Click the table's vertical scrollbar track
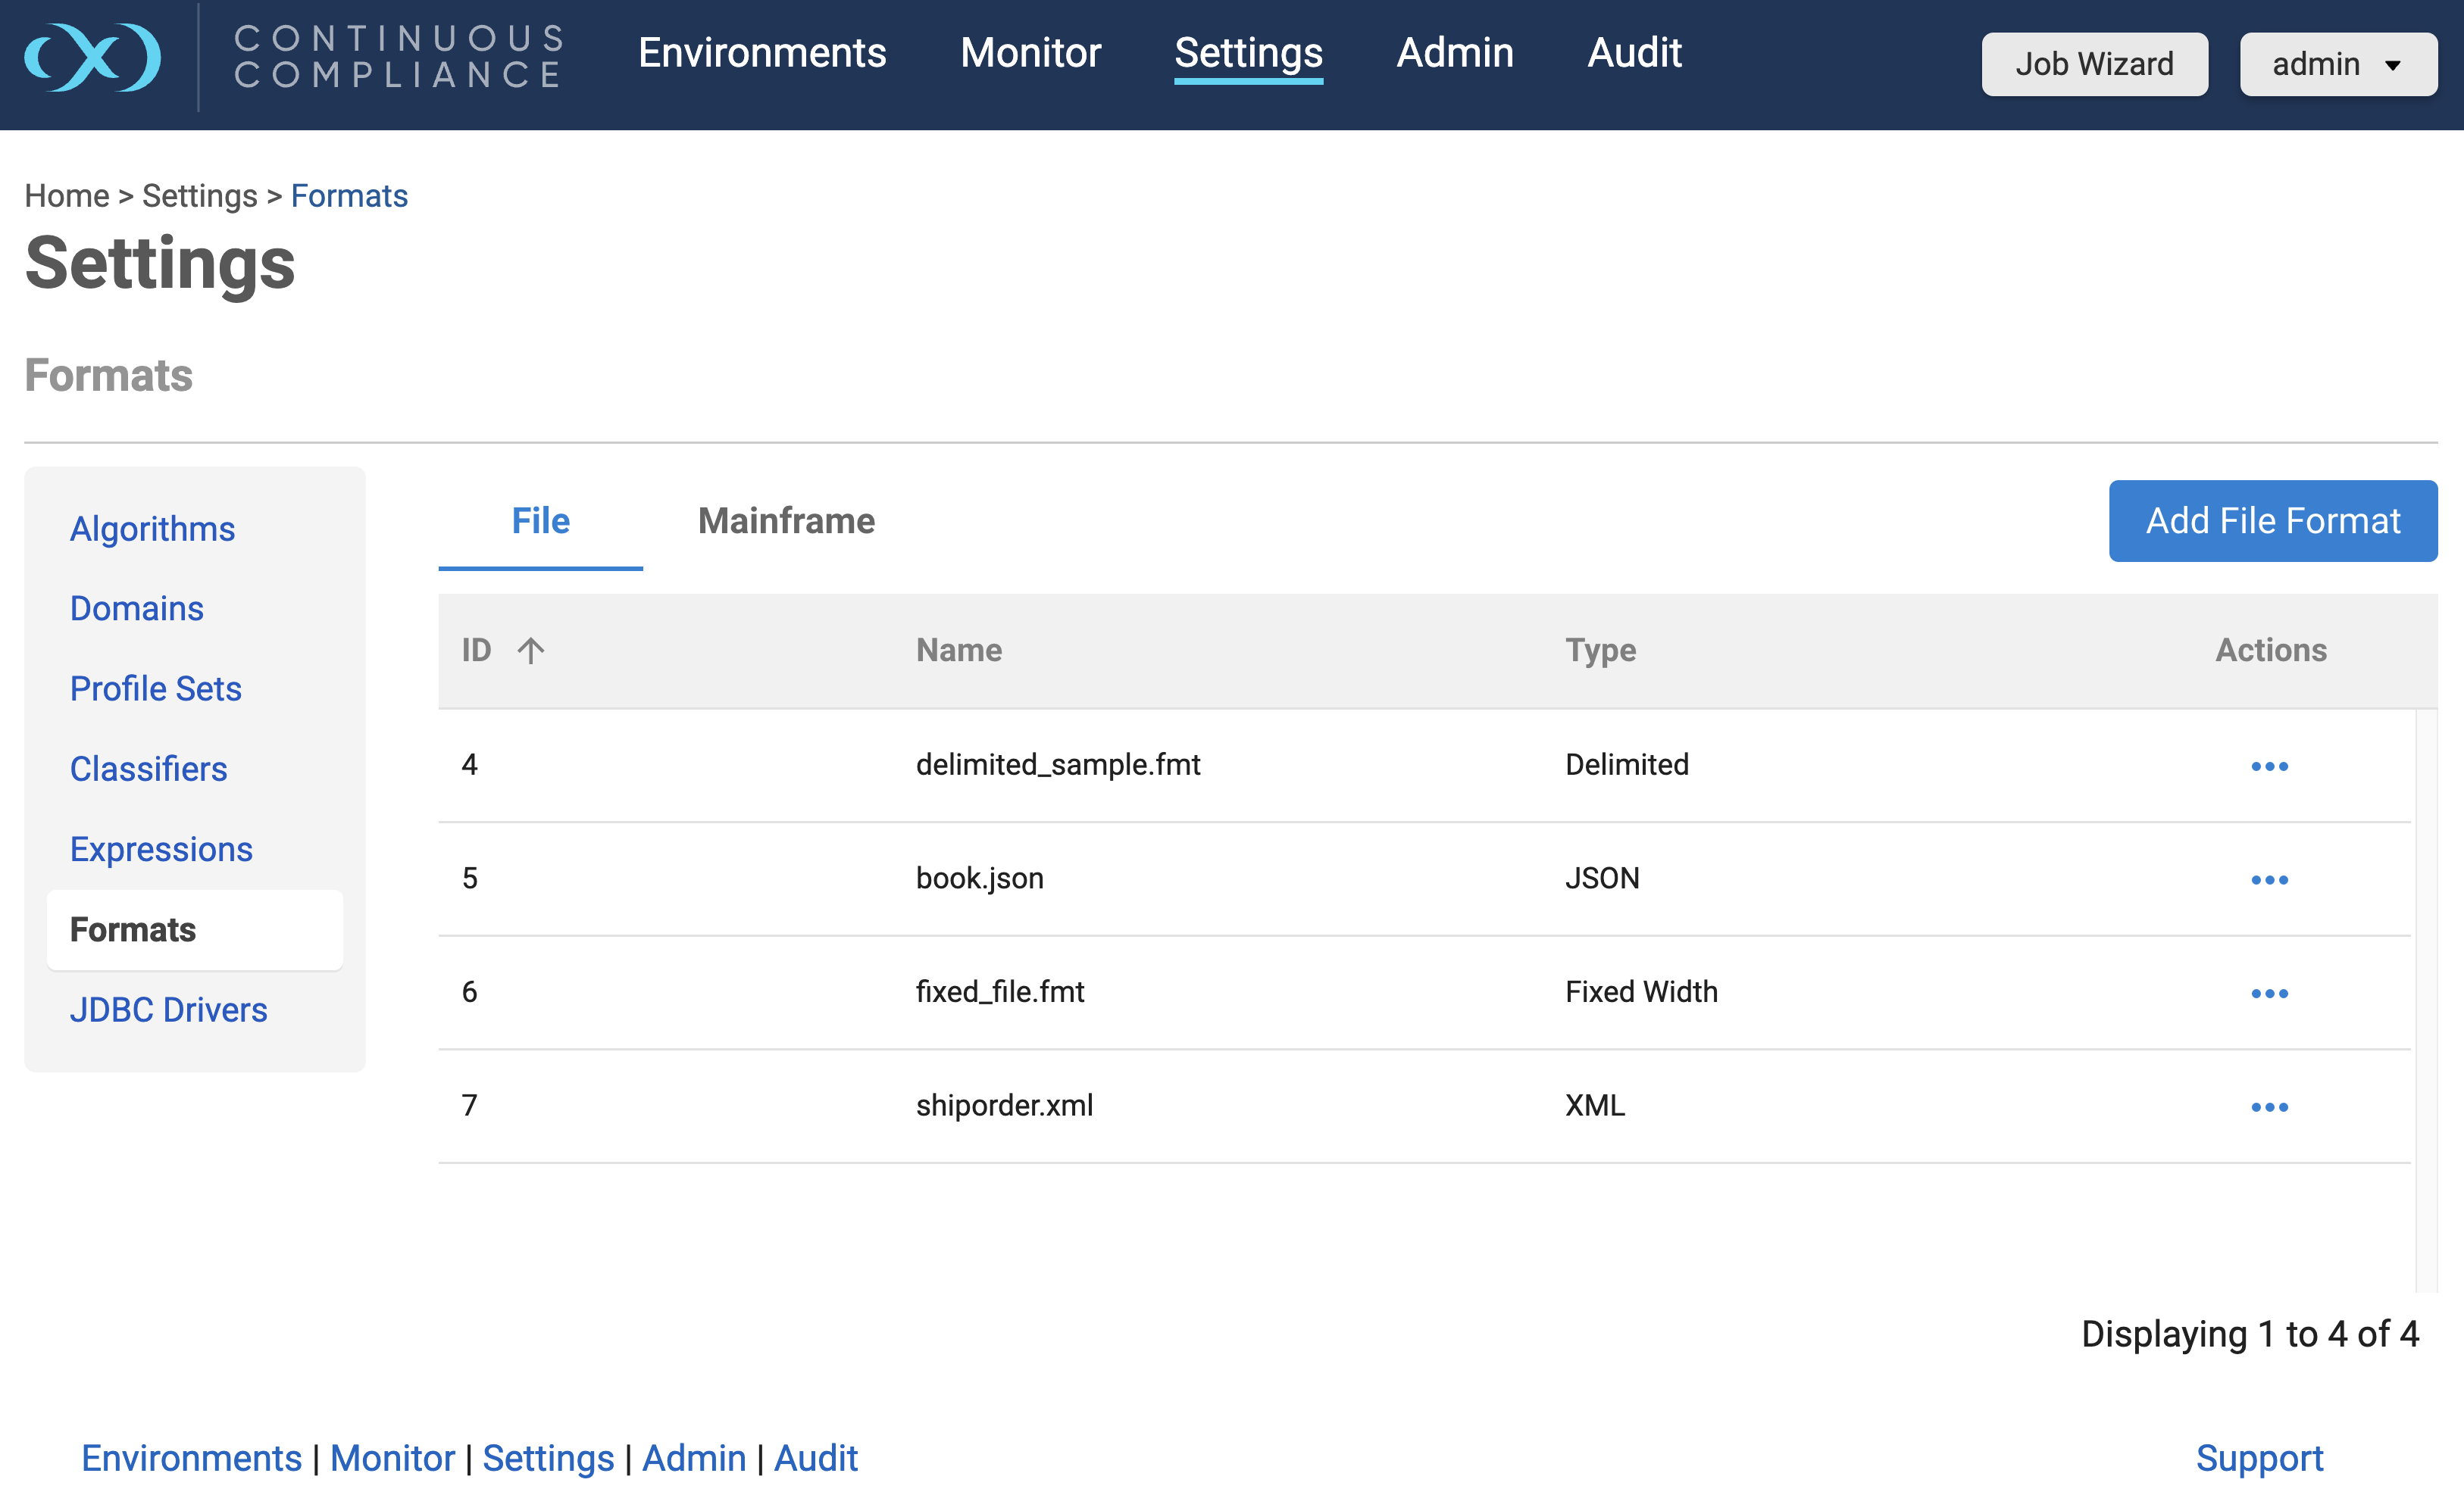This screenshot has width=2464, height=1492. coord(2425,999)
